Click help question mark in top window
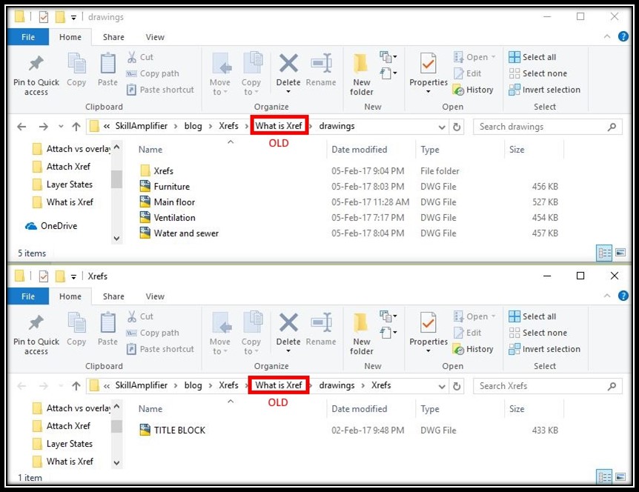Screen dimensions: 639x492 pyautogui.click(x=623, y=36)
